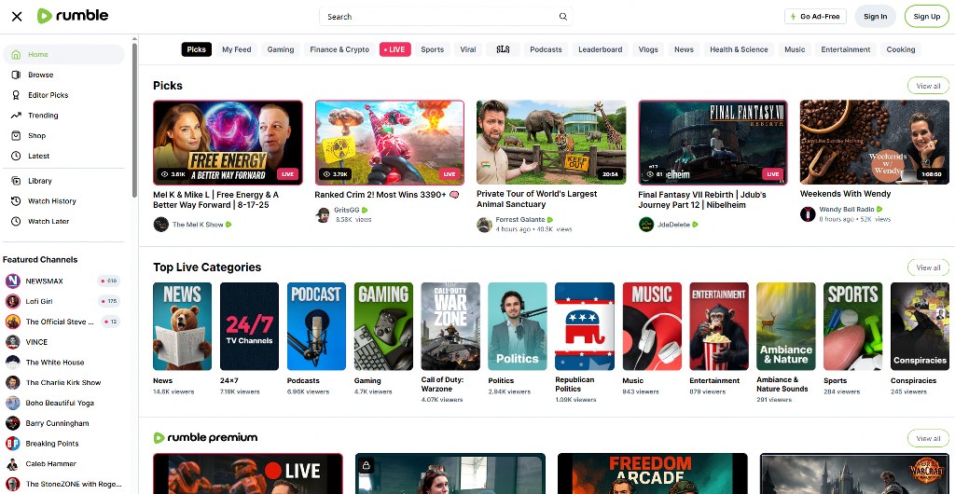The height and width of the screenshot is (494, 955).
Task: Open Latest in the sidebar
Action: 64,156
